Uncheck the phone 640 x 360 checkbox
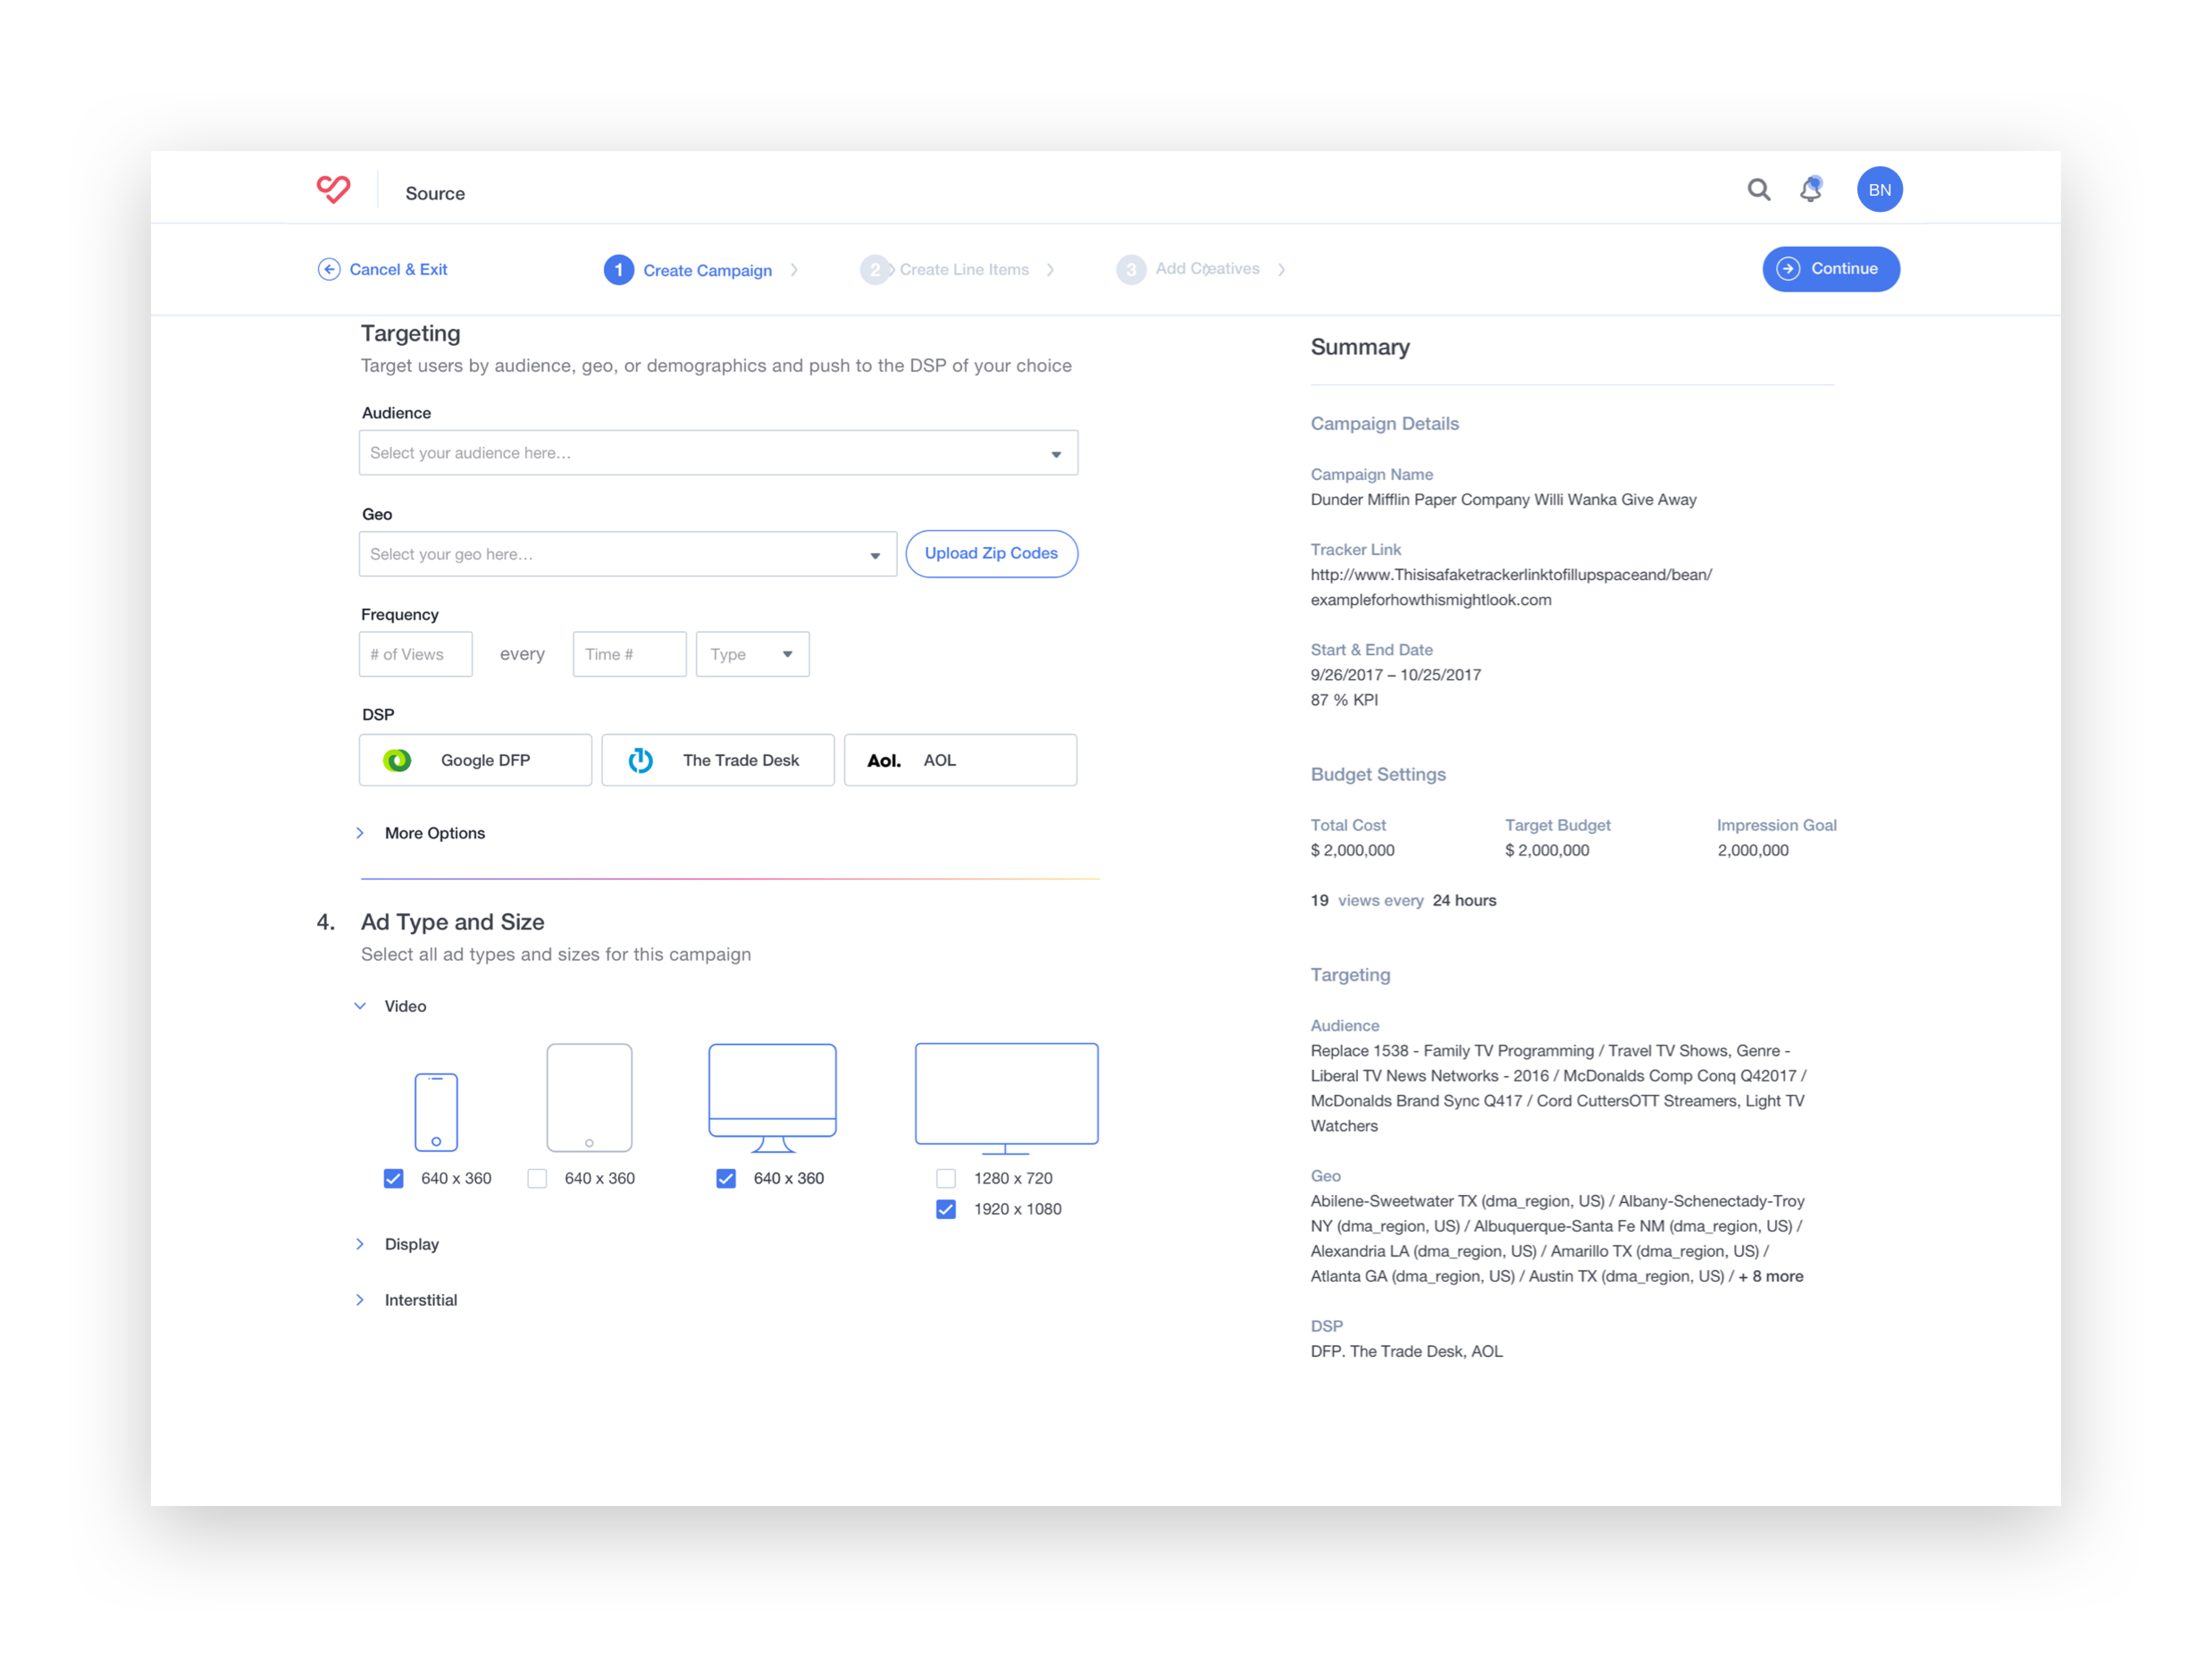2212x1657 pixels. coord(394,1179)
